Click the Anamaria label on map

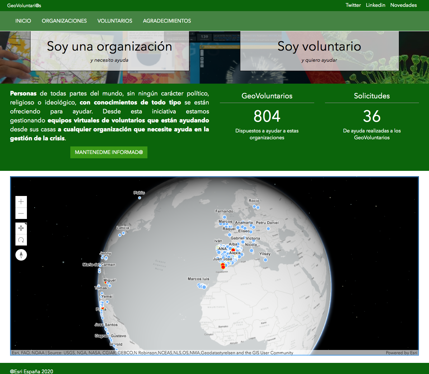tap(244, 223)
